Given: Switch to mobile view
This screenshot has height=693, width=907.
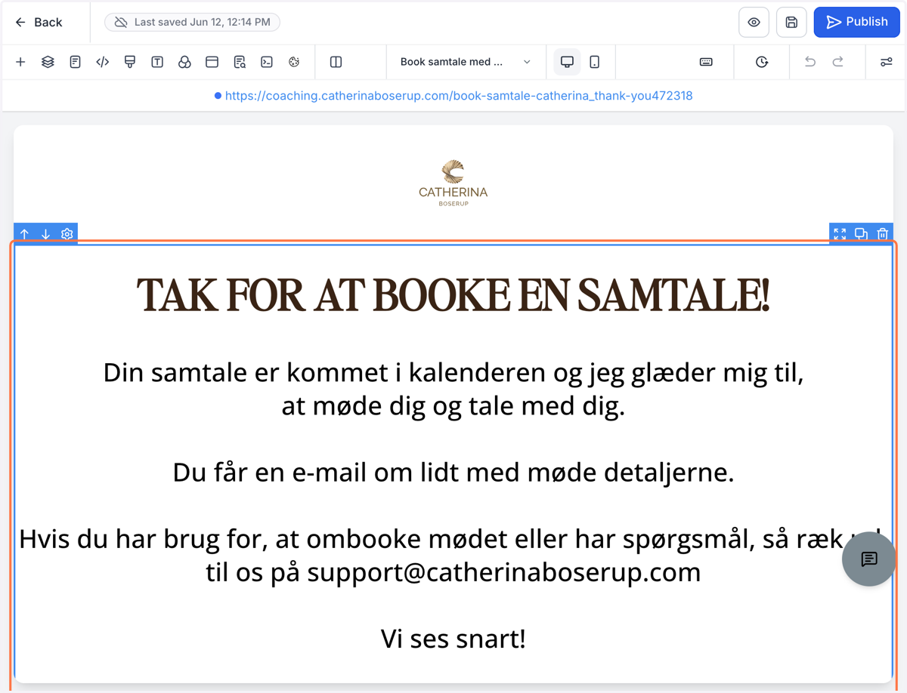Looking at the screenshot, I should click(595, 62).
